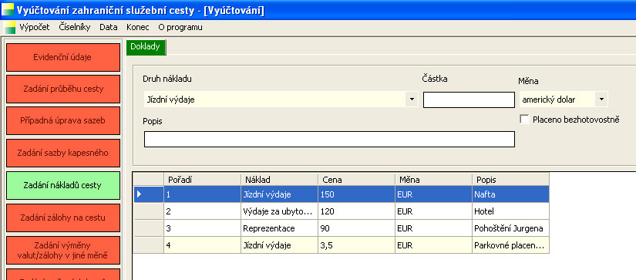
Task: Click EUR cell in the Parkovné row
Action: (433, 245)
